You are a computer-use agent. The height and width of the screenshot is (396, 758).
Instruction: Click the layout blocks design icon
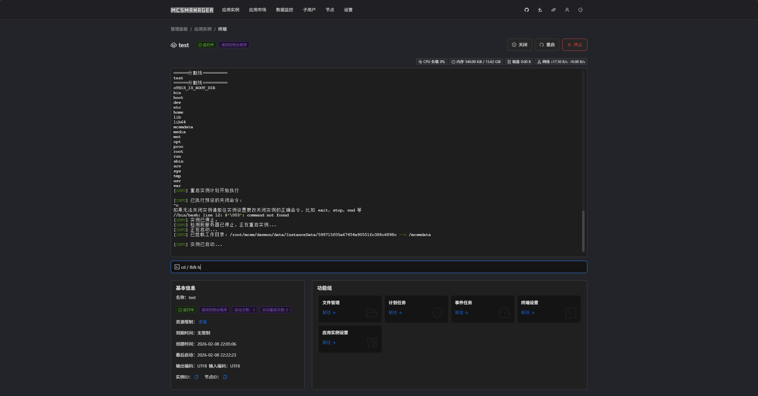(x=553, y=10)
